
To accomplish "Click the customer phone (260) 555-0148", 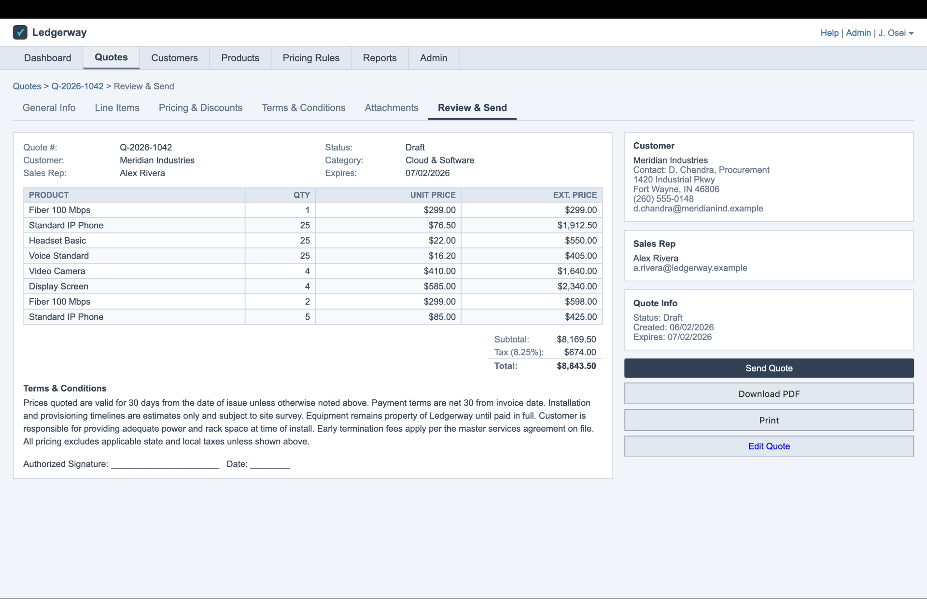I will (663, 199).
